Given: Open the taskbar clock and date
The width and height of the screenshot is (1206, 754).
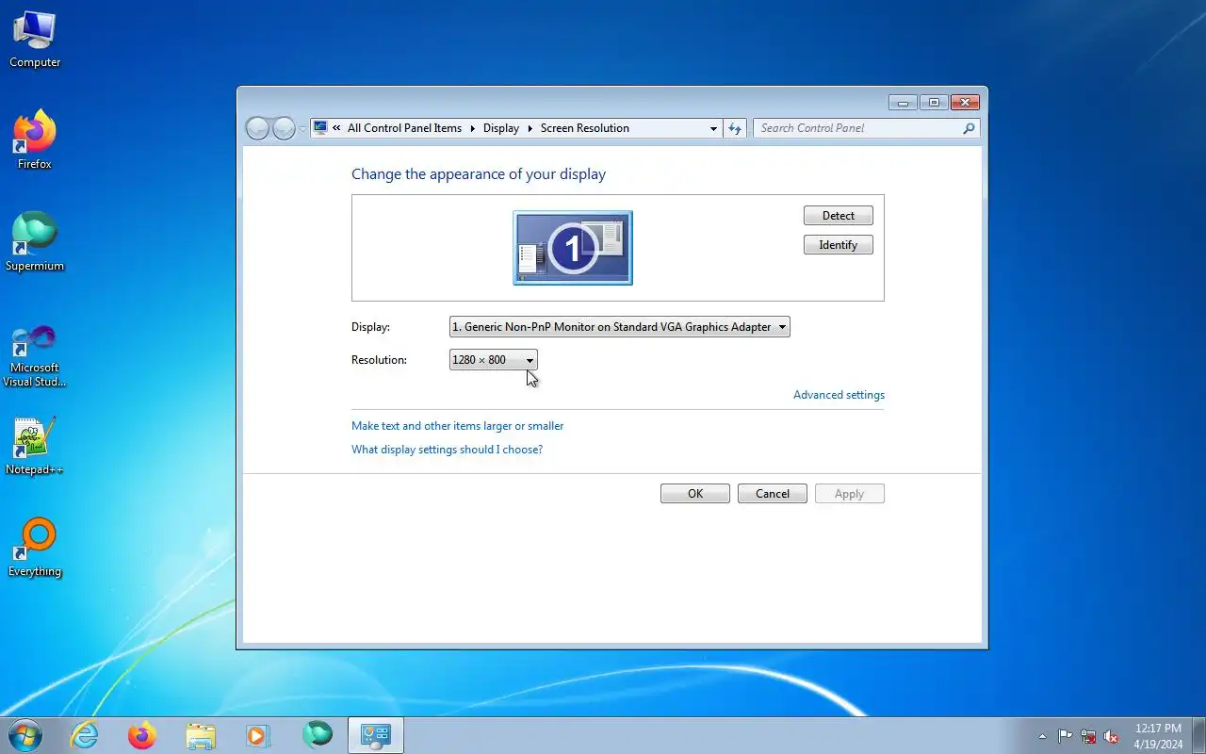Looking at the screenshot, I should 1158,736.
